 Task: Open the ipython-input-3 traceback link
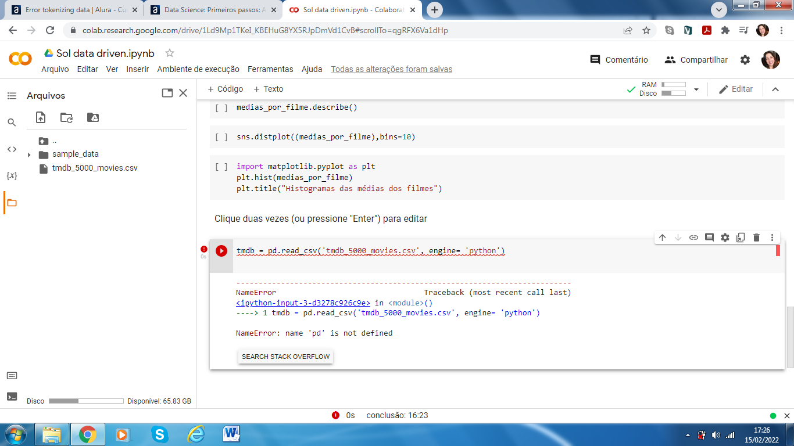pos(303,303)
